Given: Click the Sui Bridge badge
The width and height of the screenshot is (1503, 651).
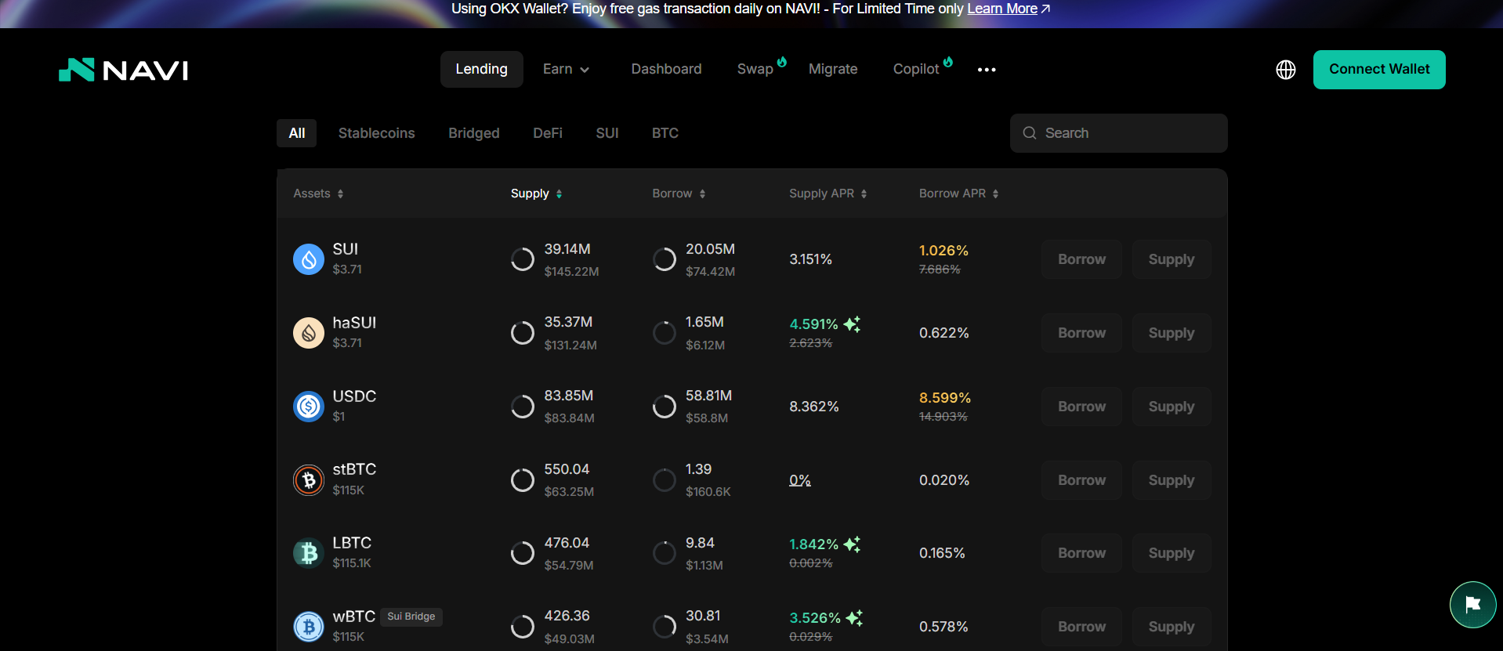Looking at the screenshot, I should point(411,617).
